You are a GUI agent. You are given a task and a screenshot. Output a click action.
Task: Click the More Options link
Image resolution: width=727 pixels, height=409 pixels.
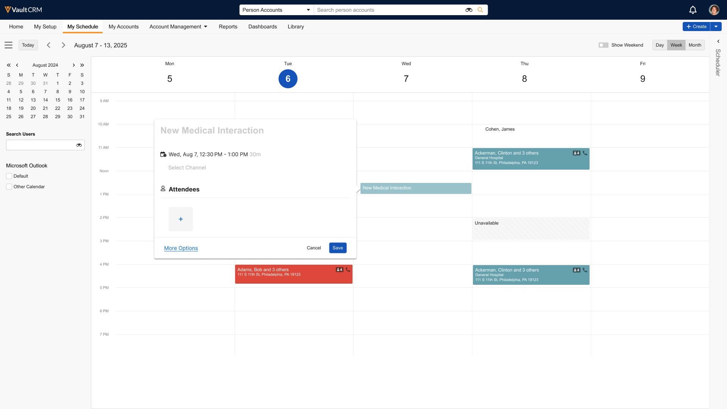181,248
